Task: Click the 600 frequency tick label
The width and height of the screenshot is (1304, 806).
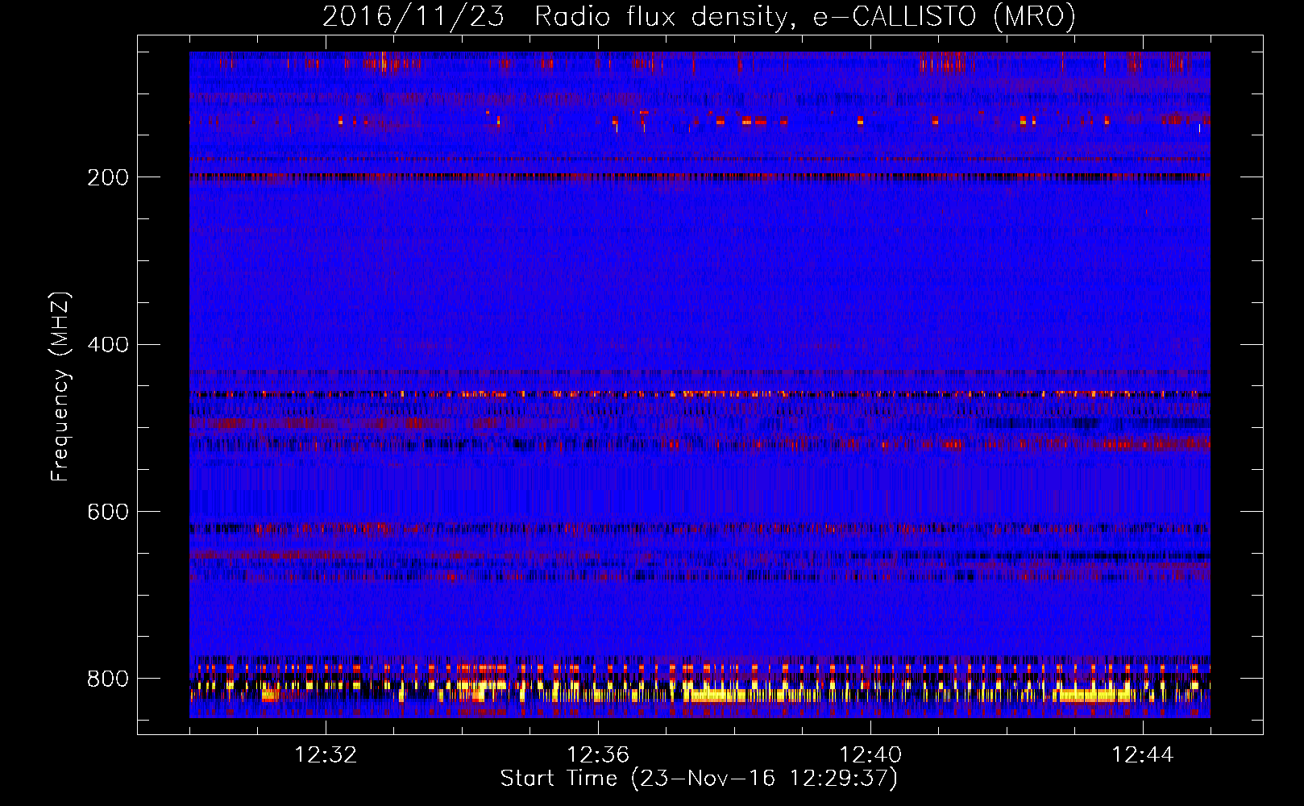Action: click(x=108, y=512)
